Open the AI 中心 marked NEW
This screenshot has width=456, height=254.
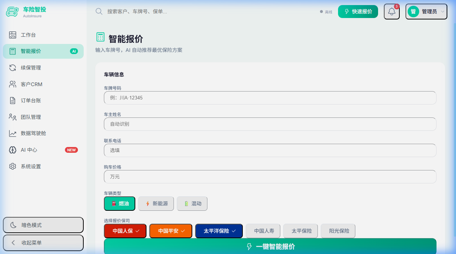point(29,150)
